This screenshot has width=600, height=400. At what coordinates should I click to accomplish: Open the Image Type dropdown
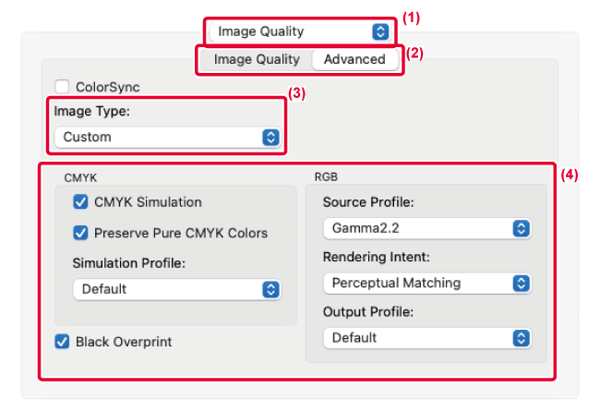tap(166, 137)
